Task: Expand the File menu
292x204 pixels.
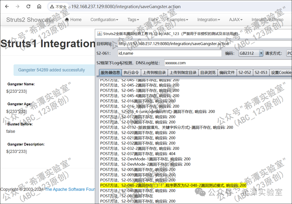Action: (x=153, y=19)
